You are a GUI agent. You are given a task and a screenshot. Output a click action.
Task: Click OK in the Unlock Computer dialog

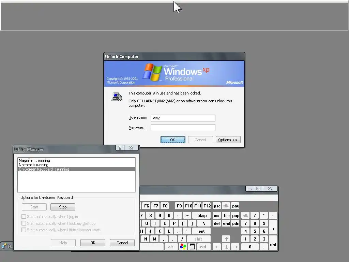[173, 140]
